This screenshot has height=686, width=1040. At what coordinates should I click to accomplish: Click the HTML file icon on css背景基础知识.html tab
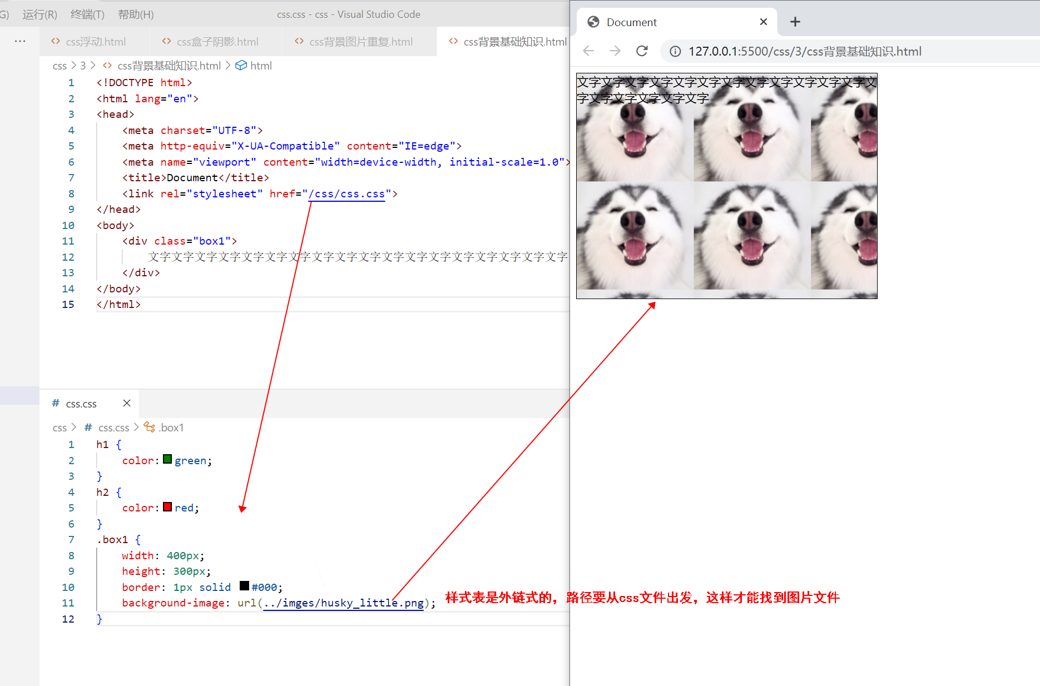click(x=453, y=41)
